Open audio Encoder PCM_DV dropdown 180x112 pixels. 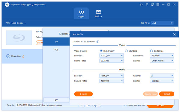(x=112, y=76)
